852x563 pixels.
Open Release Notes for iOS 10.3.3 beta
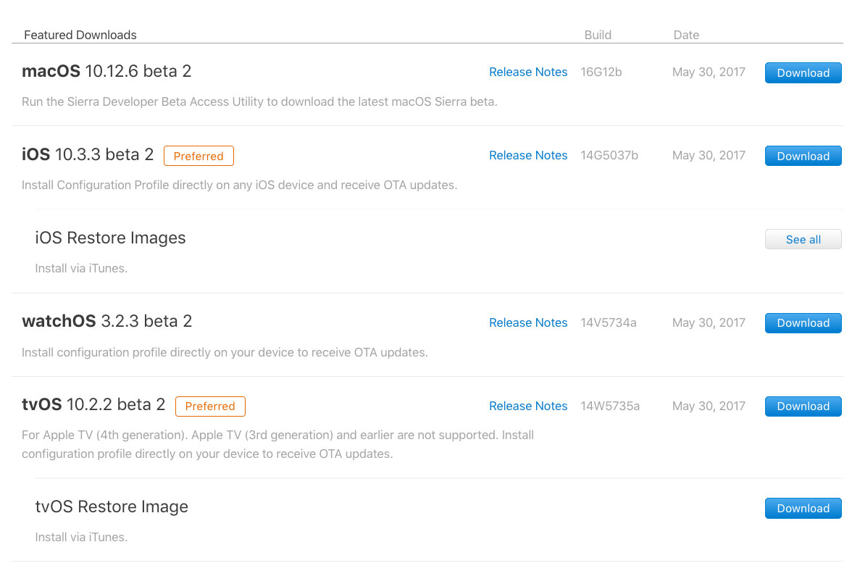(528, 156)
